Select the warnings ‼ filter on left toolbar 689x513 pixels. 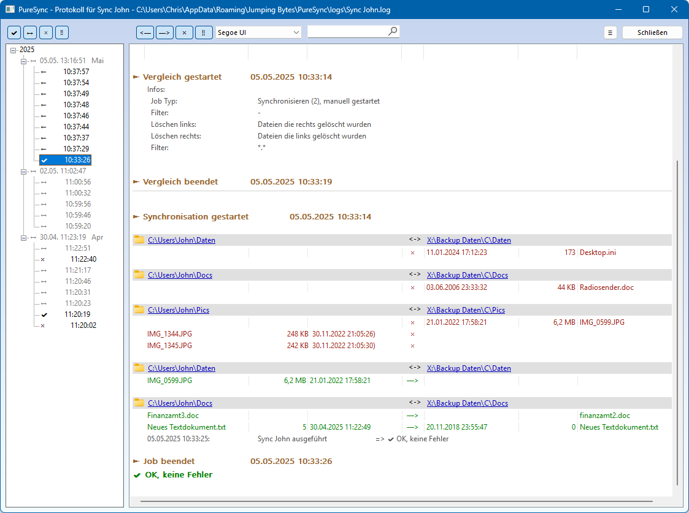pyautogui.click(x=61, y=32)
